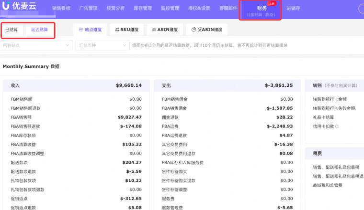The image size is (364, 210).
Task: Click the 退款管理费 value $-5.65
Action: point(285,208)
